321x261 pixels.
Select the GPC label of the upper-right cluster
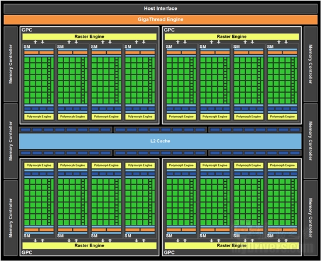(169, 30)
